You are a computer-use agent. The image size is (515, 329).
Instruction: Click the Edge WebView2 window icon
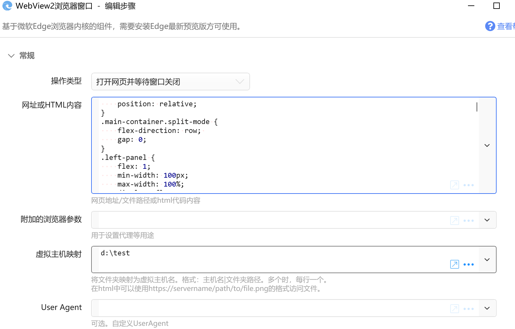coord(7,6)
